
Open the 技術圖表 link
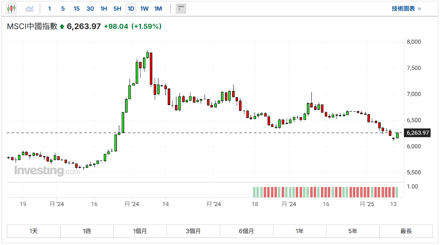click(406, 9)
